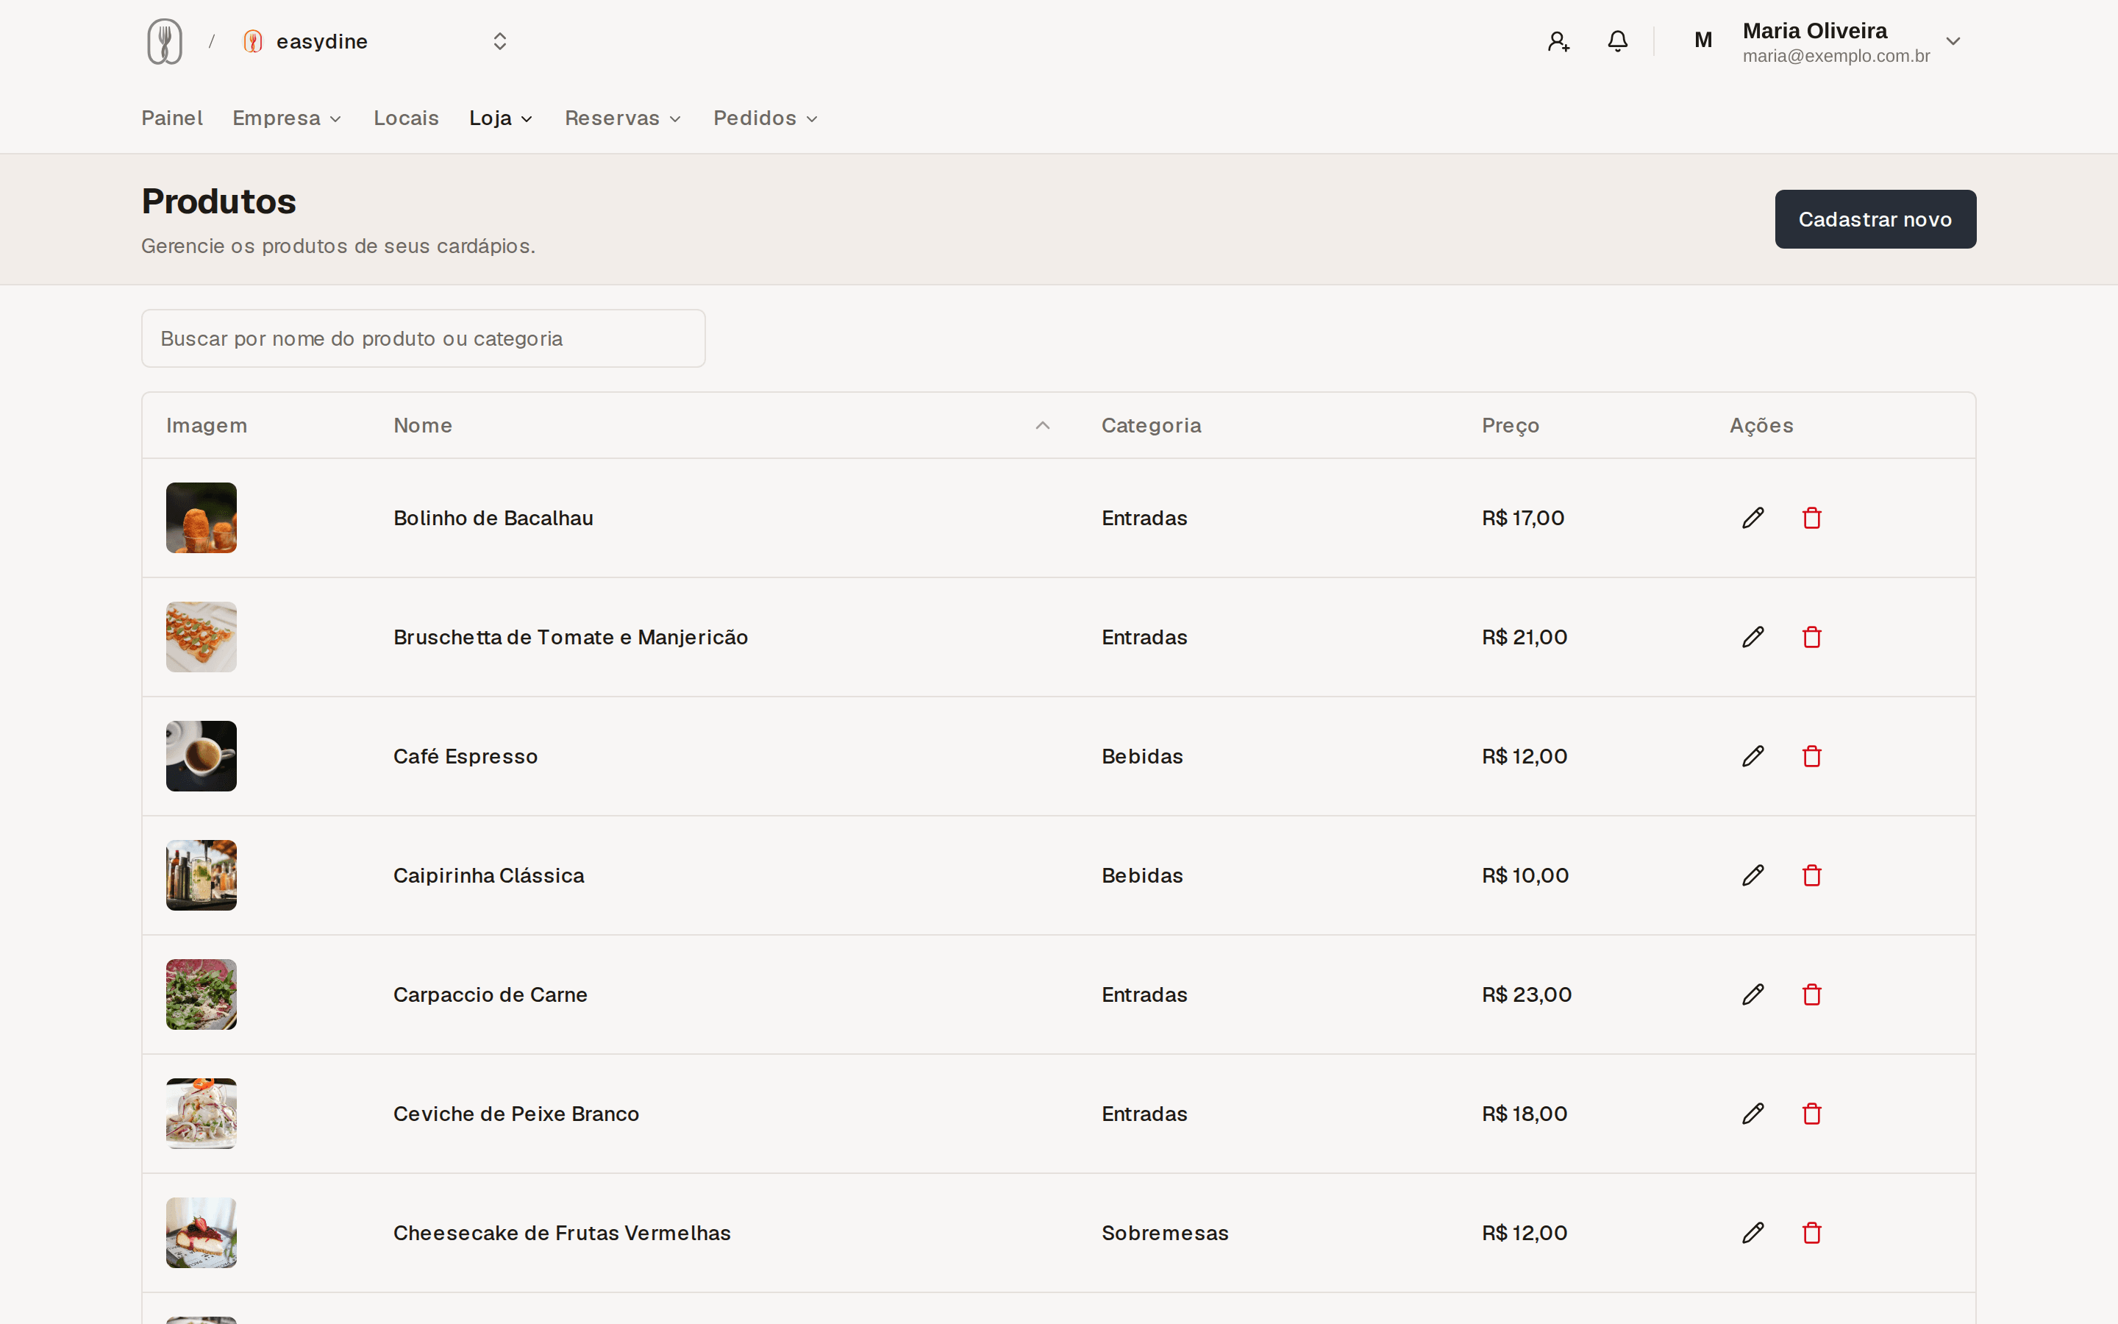Viewport: 2118px width, 1324px height.
Task: Click Cadastrar novo button
Action: (1875, 219)
